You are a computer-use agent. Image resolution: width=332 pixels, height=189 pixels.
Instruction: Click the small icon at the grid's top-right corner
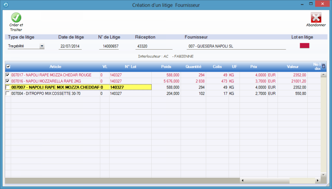click(324, 66)
